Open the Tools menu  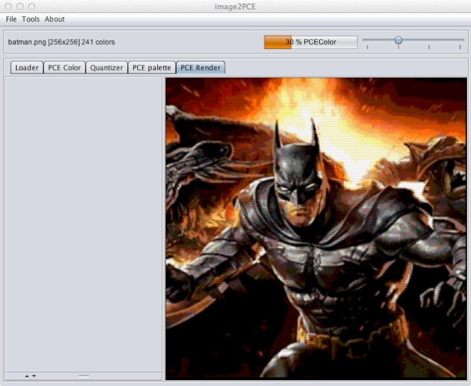pyautogui.click(x=31, y=19)
